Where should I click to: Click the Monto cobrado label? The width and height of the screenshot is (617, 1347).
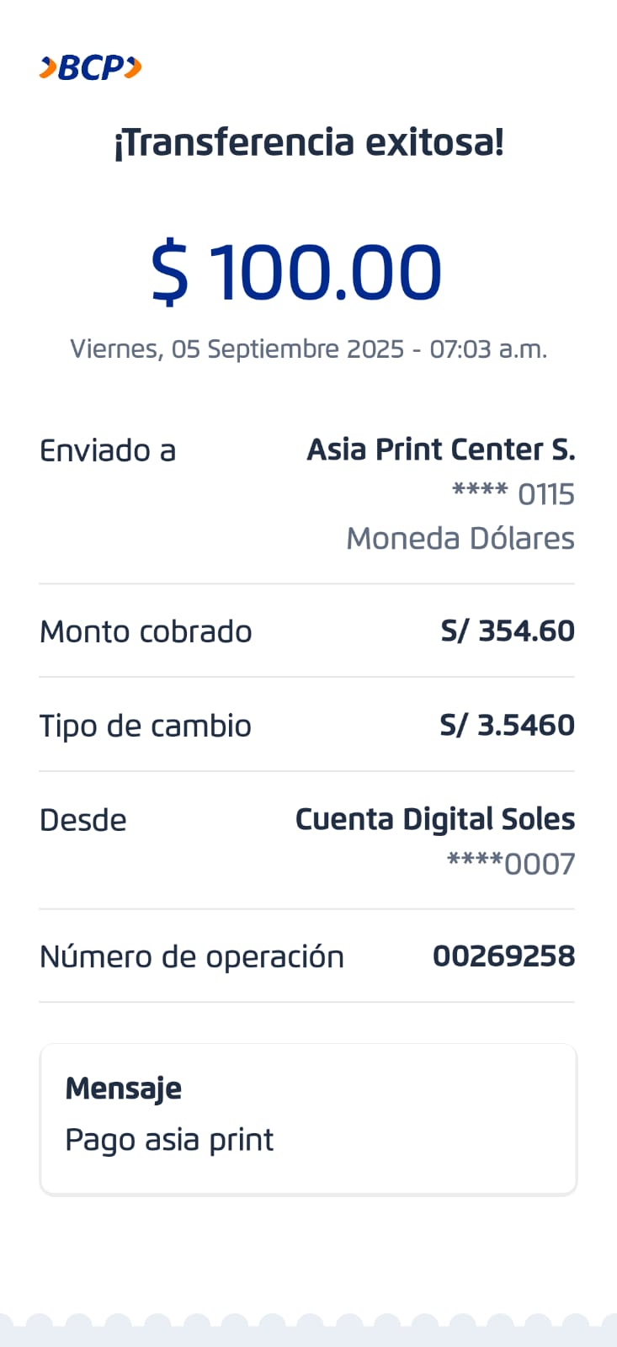pyautogui.click(x=146, y=631)
